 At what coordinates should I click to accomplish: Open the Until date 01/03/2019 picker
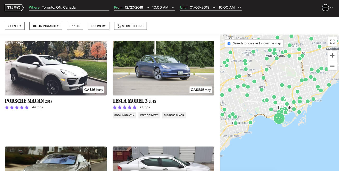coord(202,7)
